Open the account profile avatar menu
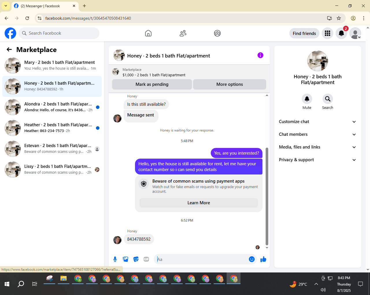The width and height of the screenshot is (370, 295). pyautogui.click(x=355, y=33)
